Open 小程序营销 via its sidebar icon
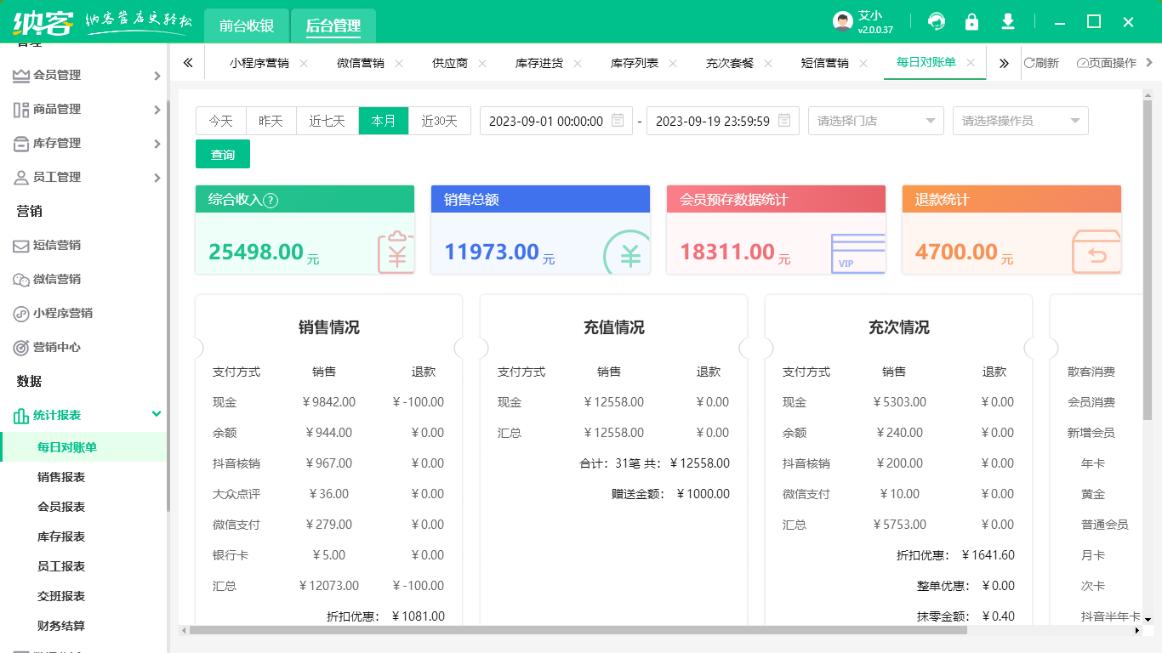1162x653 pixels. click(x=21, y=313)
